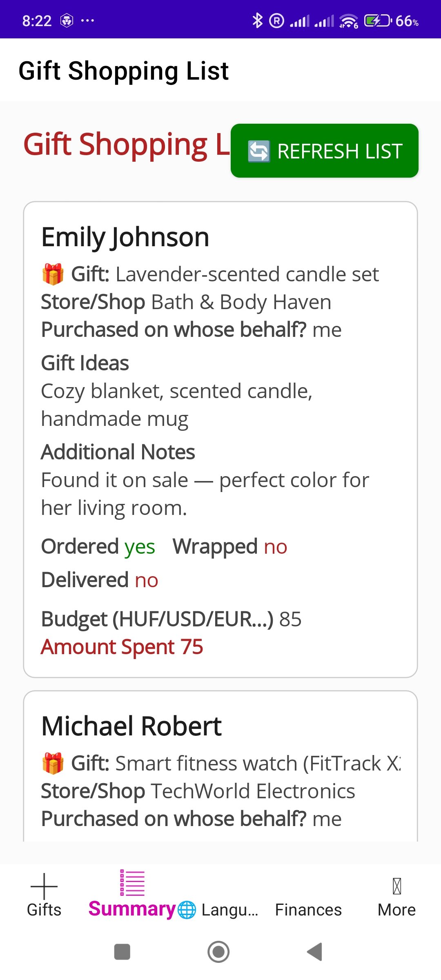Viewport: 441px width, 980px height.
Task: Tap the Additional Notes section heading
Action: point(118,452)
